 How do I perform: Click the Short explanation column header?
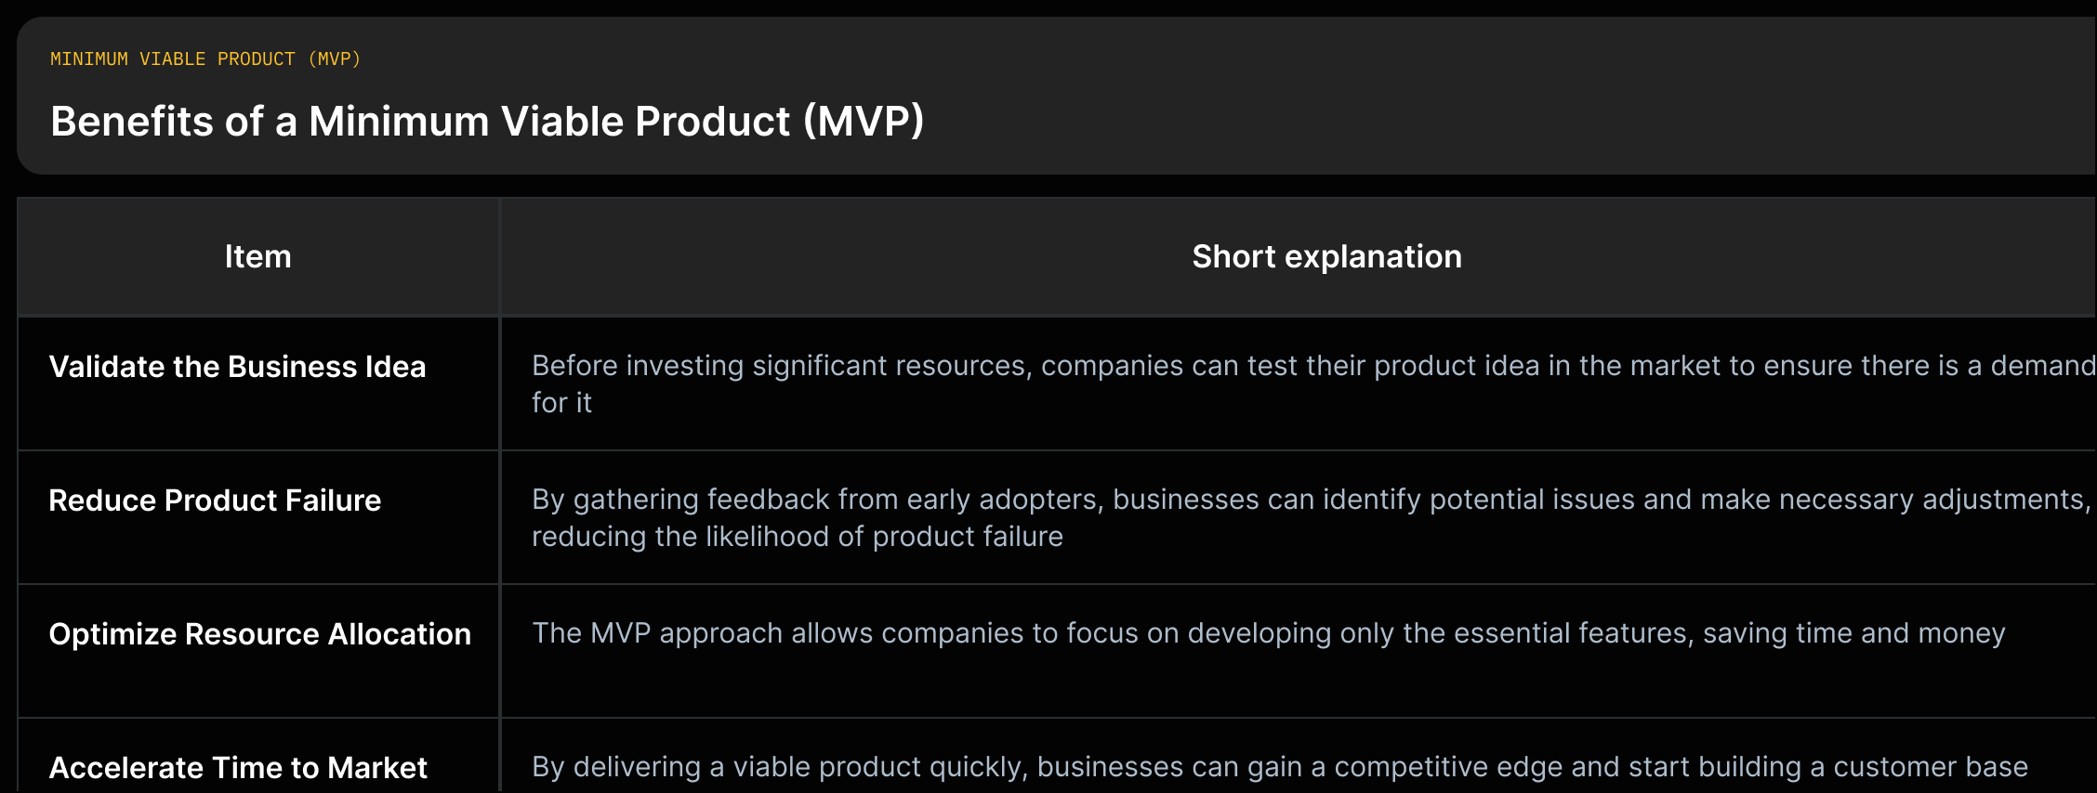[1326, 256]
